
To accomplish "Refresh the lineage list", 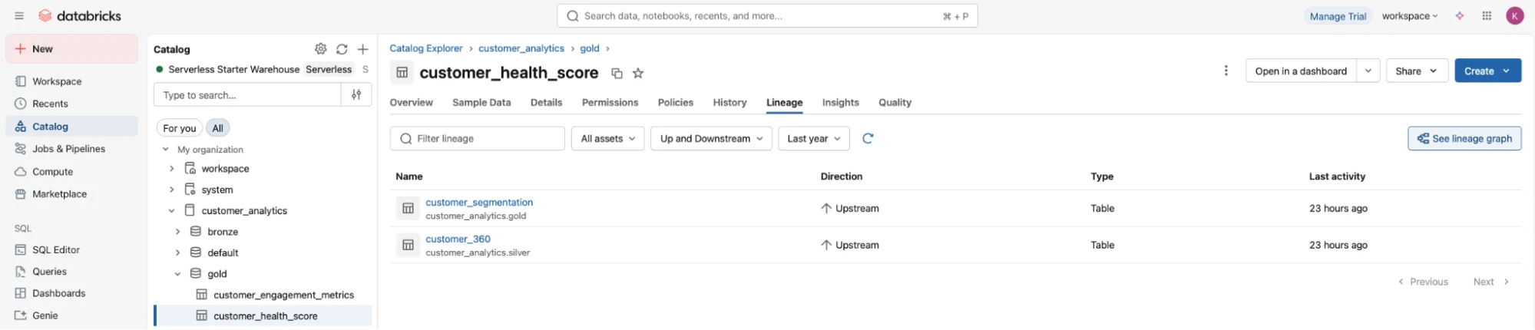I will point(868,139).
